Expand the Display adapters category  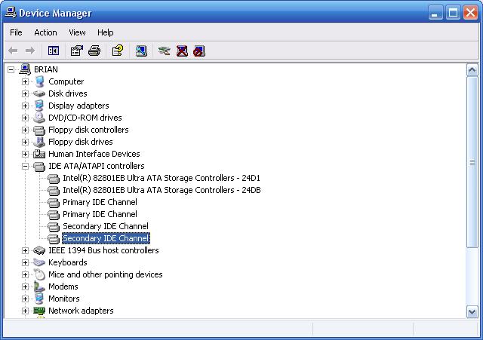(x=25, y=106)
